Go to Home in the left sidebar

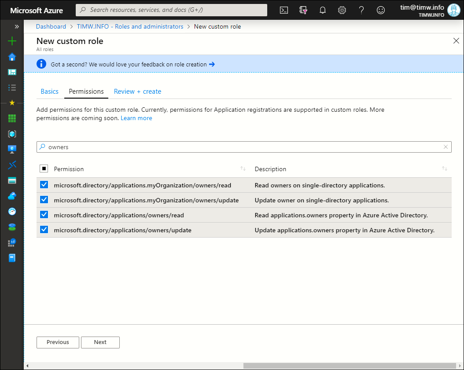[x=12, y=57]
